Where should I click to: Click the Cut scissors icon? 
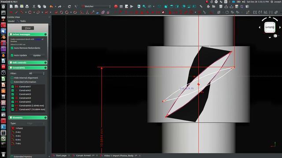(34, 7)
